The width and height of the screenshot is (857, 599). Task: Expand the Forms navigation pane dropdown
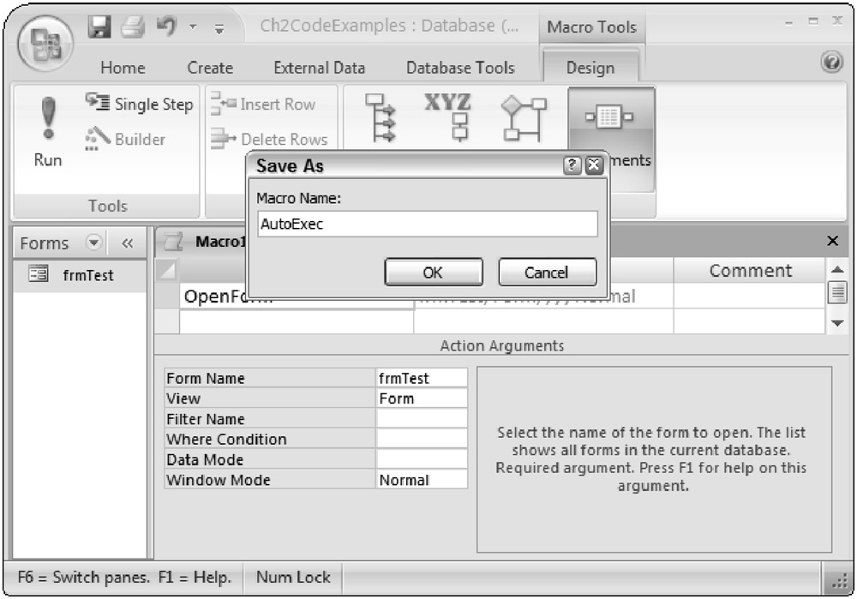tap(95, 243)
